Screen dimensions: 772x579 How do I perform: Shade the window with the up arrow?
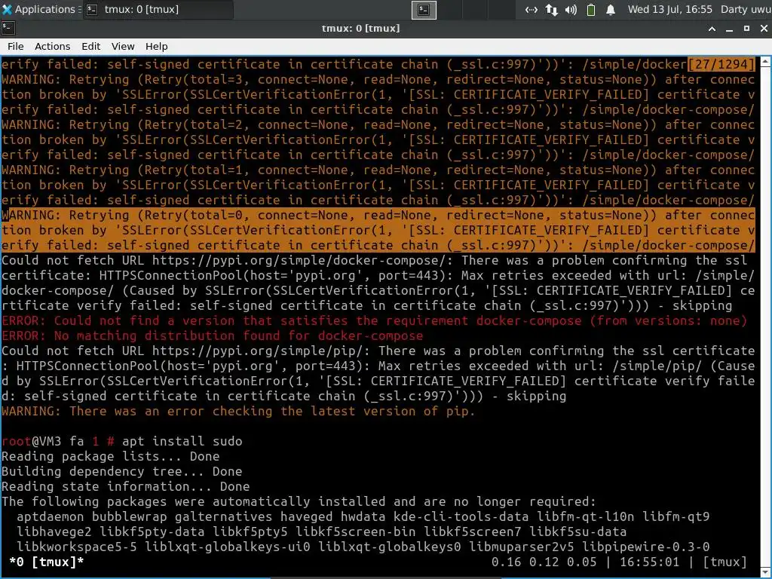point(712,29)
